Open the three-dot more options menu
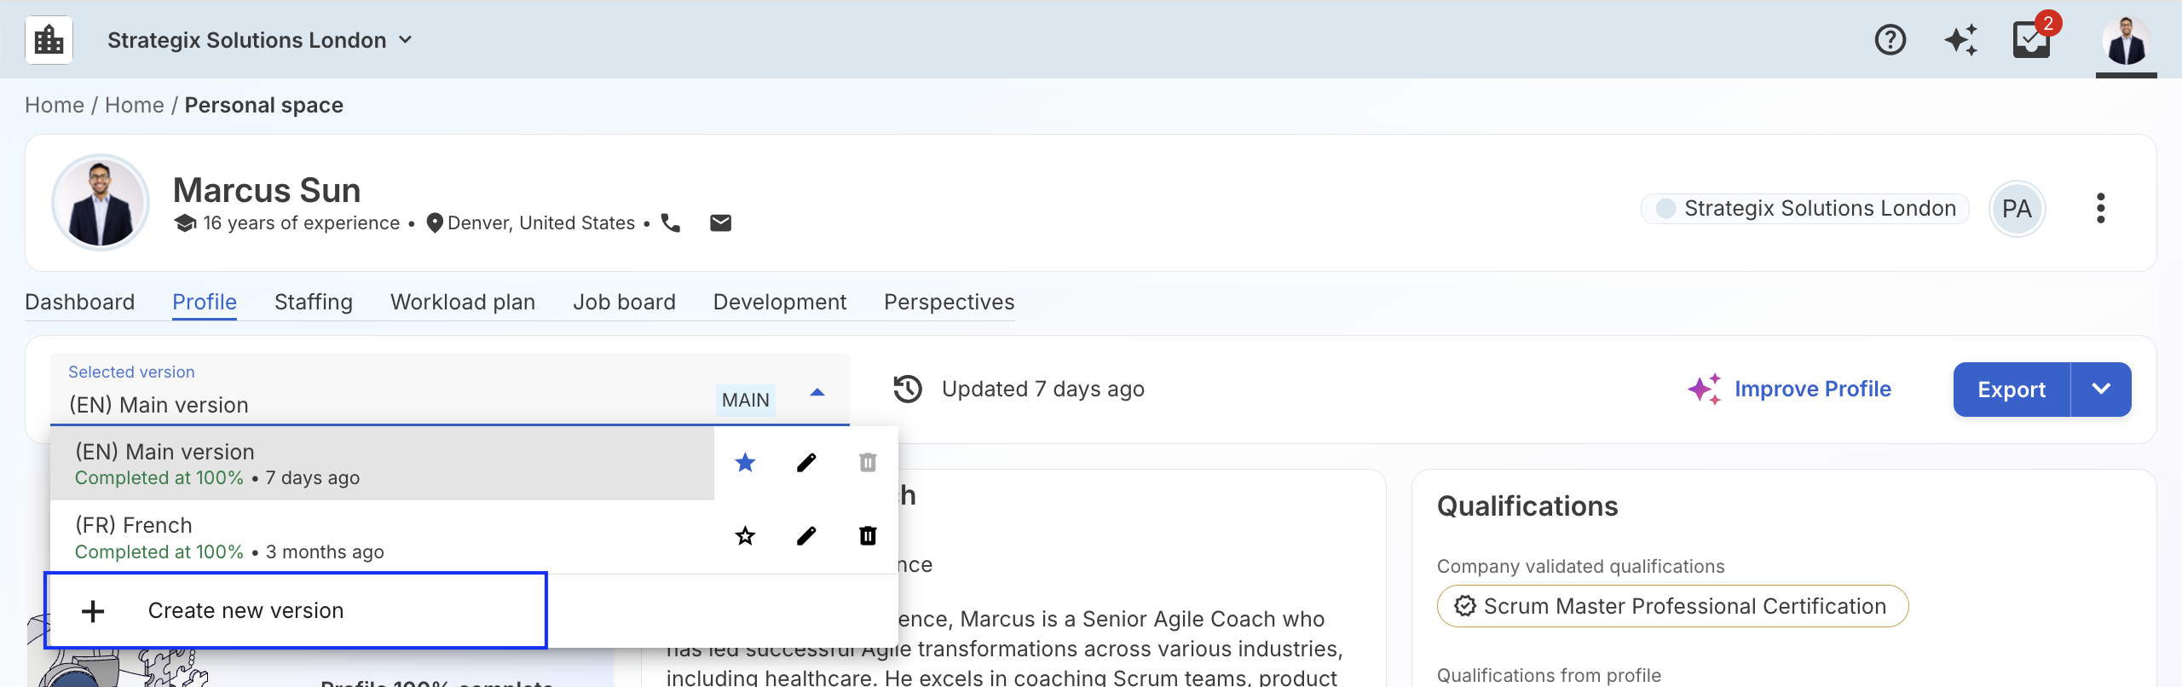This screenshot has height=687, width=2182. (x=2100, y=208)
